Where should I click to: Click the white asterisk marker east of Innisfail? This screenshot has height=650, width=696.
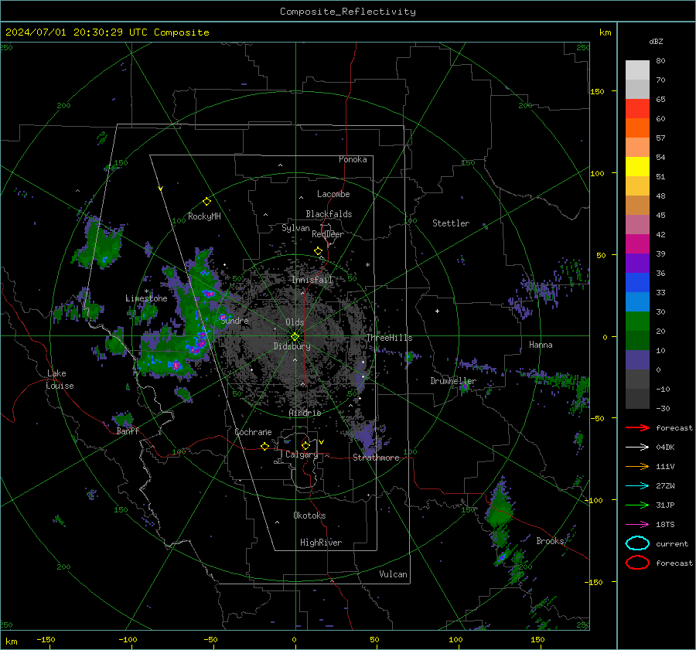point(367,265)
